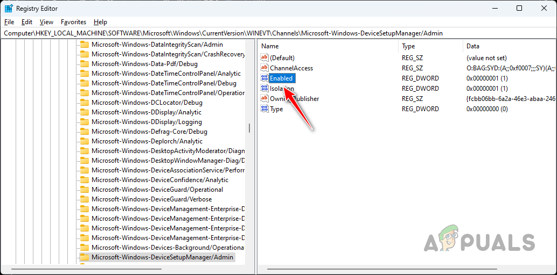Click the key tree vertical scrollbar thumb

click(249, 128)
